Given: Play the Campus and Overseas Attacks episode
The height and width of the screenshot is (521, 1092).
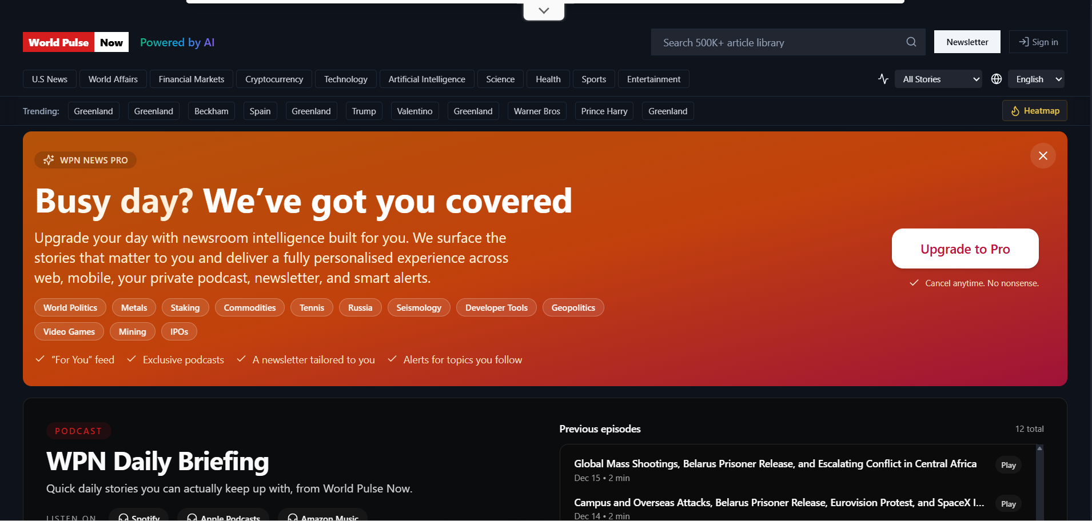Looking at the screenshot, I should (1009, 504).
